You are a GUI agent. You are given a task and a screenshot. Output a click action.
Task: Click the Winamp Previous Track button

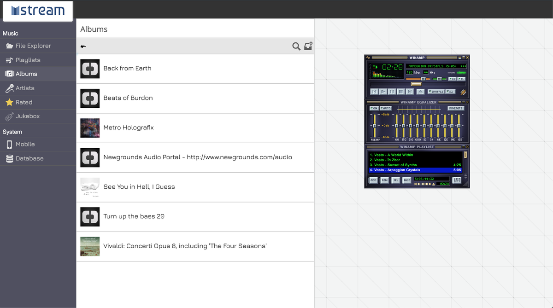(x=374, y=92)
